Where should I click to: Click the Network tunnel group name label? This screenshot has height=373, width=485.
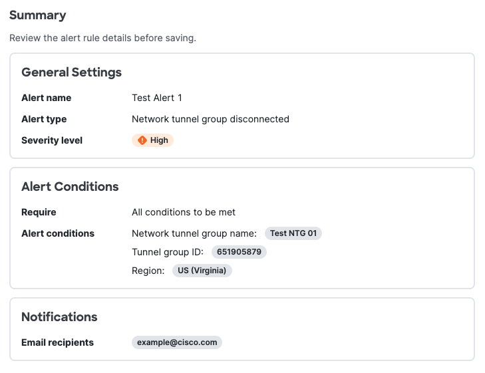point(194,233)
